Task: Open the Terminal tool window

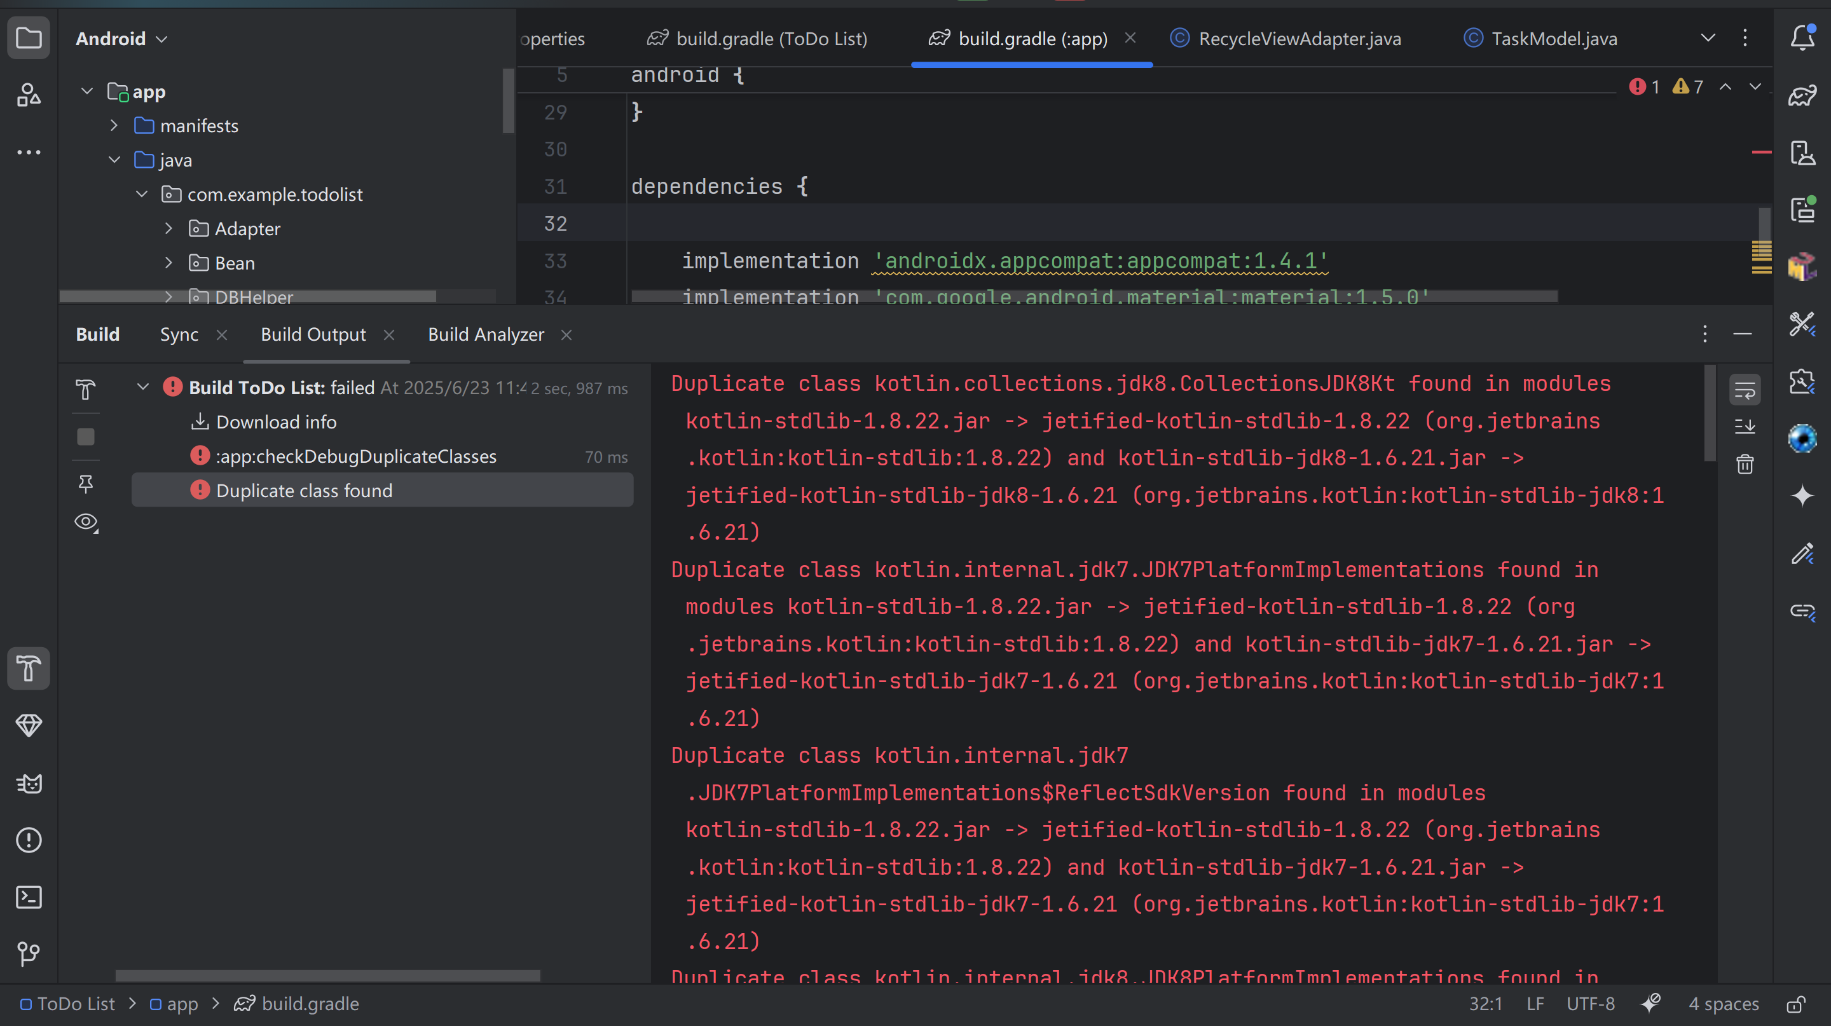Action: [29, 898]
